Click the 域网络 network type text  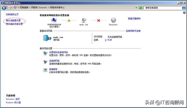click(x=56, y=40)
